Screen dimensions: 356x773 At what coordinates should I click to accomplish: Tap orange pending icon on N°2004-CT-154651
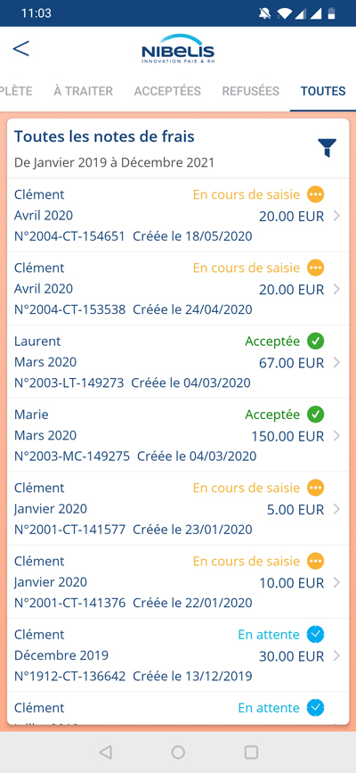click(316, 194)
